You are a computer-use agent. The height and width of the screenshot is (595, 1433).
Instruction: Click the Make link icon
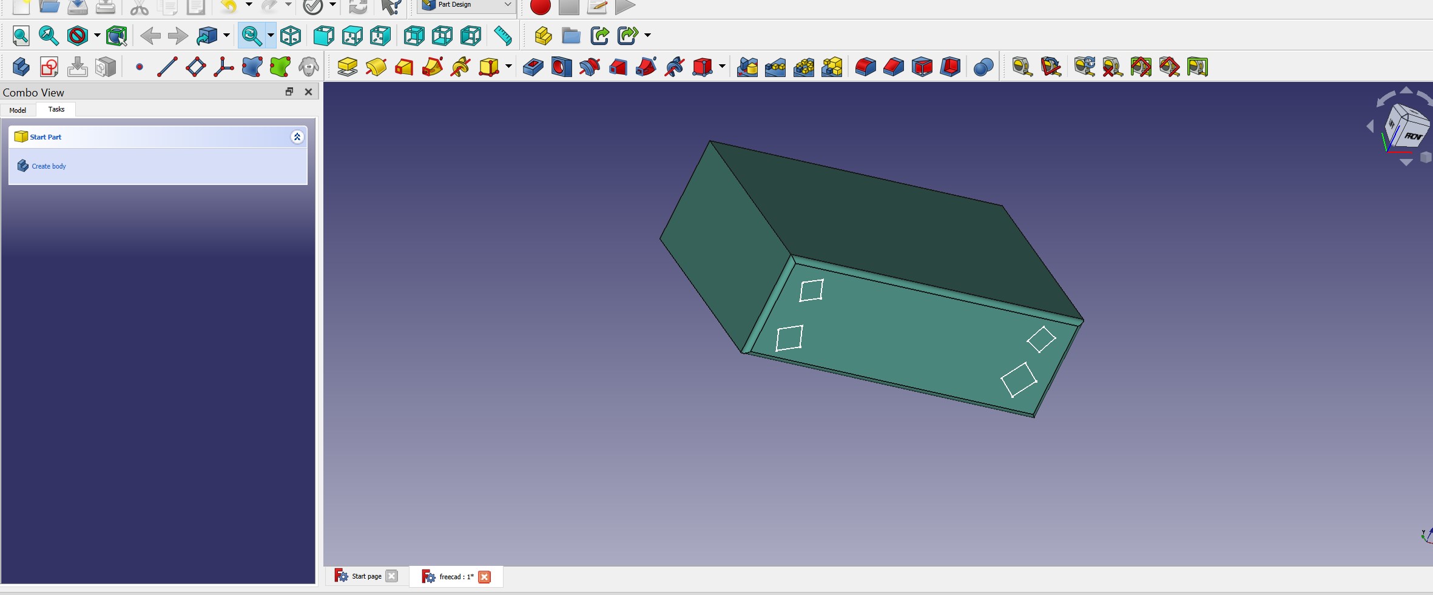599,36
